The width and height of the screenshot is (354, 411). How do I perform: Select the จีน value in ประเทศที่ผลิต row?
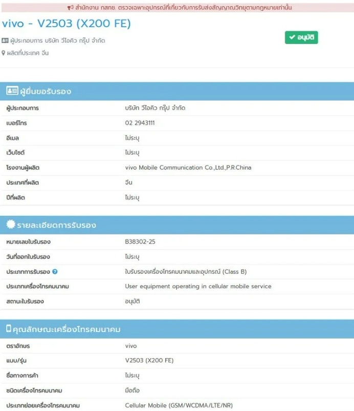coord(128,182)
